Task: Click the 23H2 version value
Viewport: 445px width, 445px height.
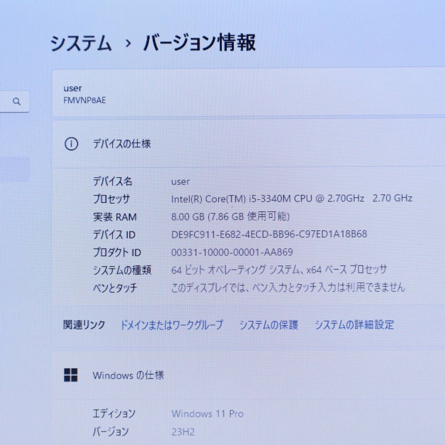Action: (183, 432)
